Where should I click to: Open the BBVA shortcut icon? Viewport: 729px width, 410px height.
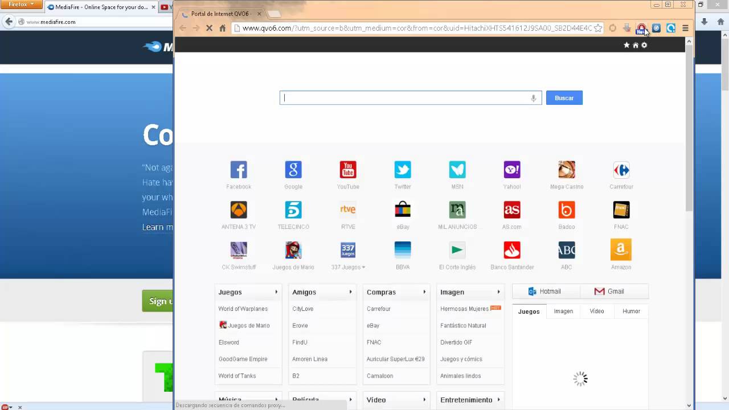point(403,250)
